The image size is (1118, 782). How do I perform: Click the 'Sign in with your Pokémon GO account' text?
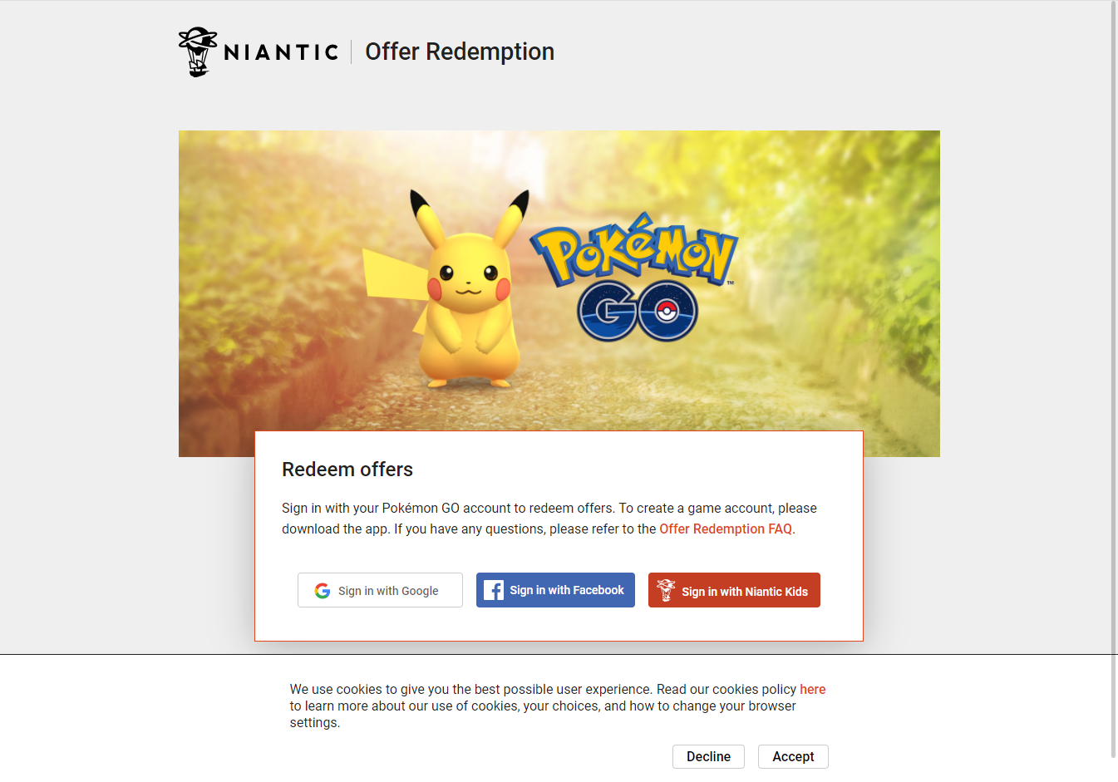pos(549,519)
